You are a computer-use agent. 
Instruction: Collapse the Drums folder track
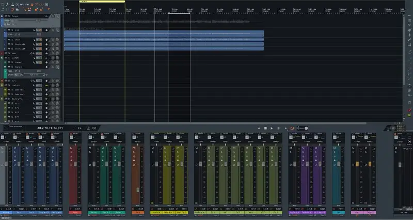(x=2, y=16)
